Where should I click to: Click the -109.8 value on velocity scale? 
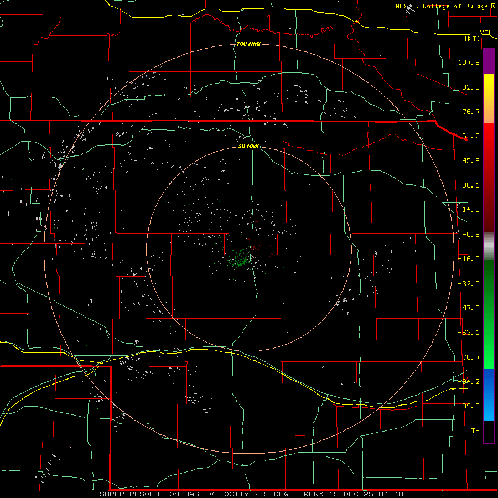tap(467, 406)
